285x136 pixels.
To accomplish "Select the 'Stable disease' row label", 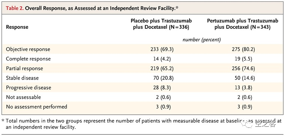I will 22,78.
